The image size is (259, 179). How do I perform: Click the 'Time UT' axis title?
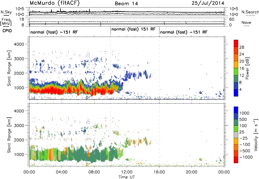click(x=127, y=177)
